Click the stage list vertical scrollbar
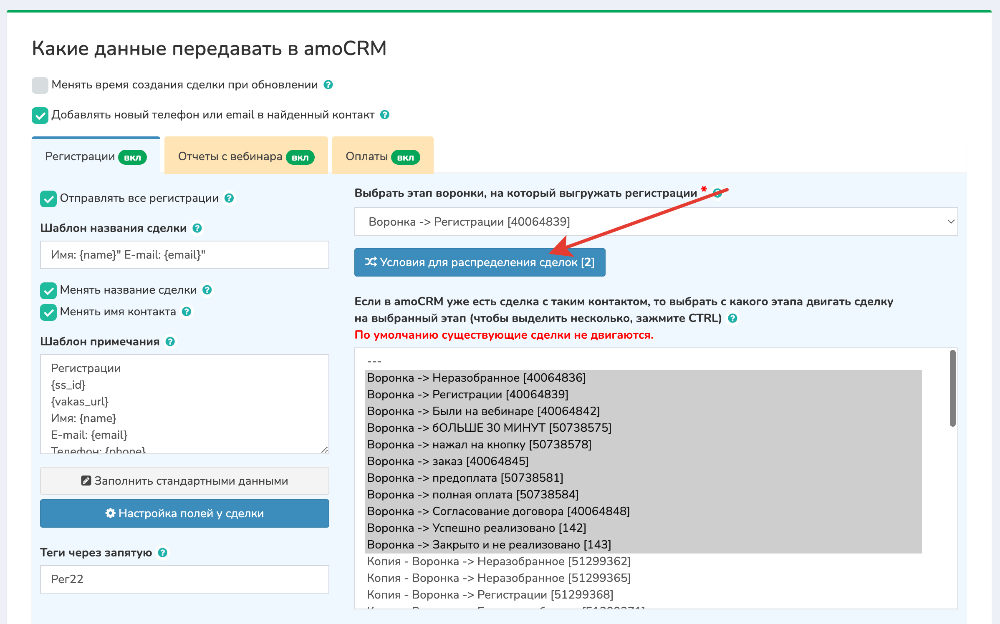The image size is (1000, 624). pos(952,388)
